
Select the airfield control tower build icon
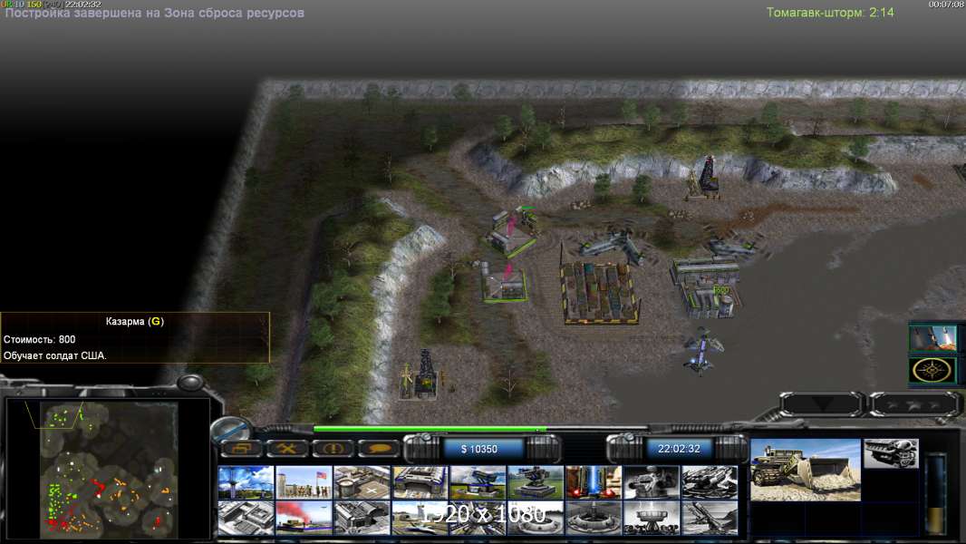420,518
